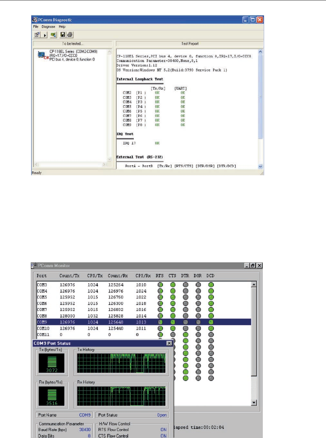The height and width of the screenshot is (438, 326).
Task: Click the COM9 (P8) loopback result line
Action: click(x=154, y=125)
